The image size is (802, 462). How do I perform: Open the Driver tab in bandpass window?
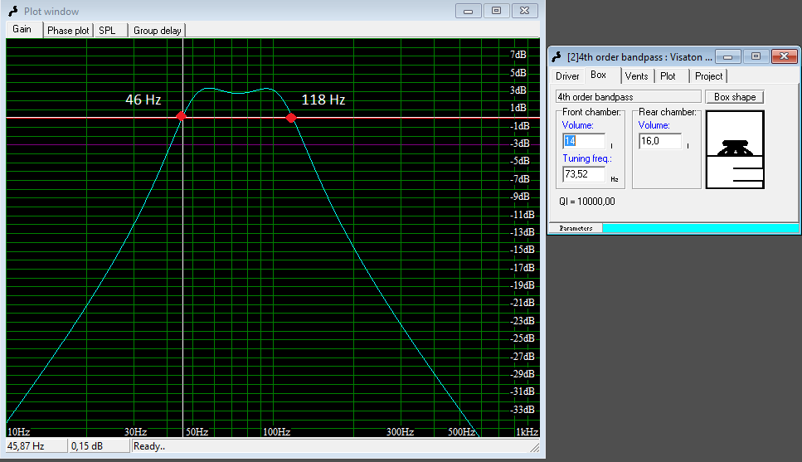pyautogui.click(x=567, y=76)
